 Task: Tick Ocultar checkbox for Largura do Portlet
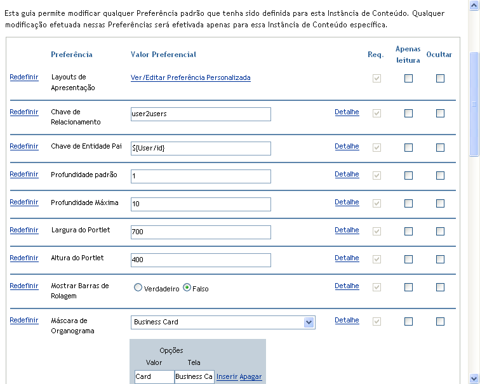coord(440,231)
